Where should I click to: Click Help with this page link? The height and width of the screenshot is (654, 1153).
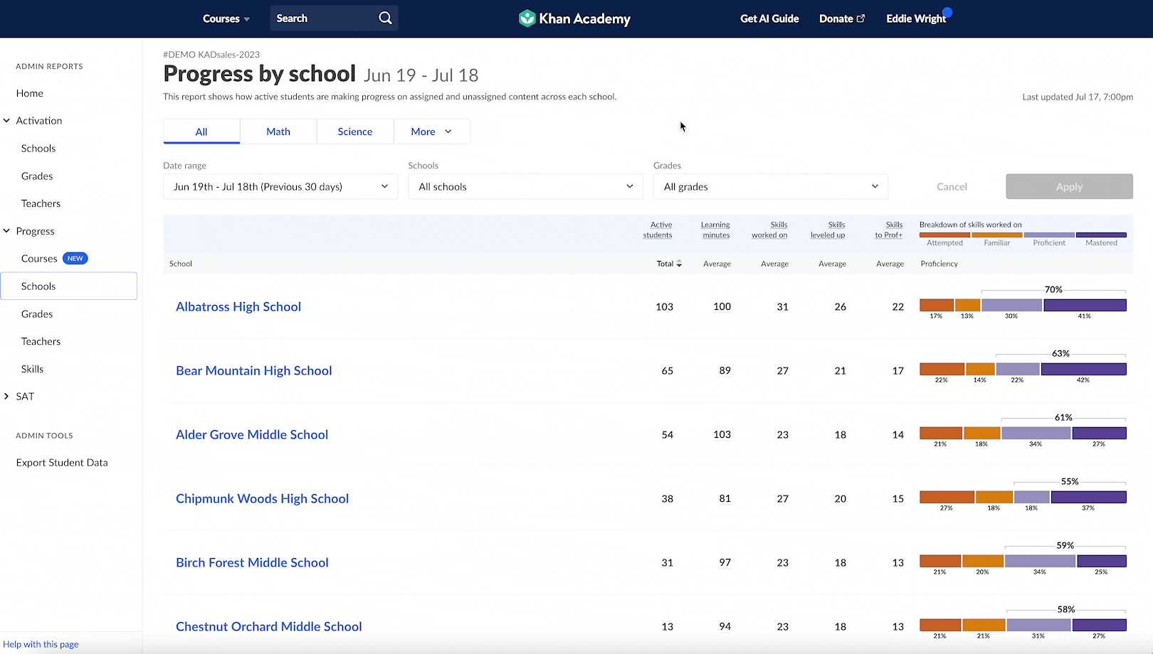point(41,645)
